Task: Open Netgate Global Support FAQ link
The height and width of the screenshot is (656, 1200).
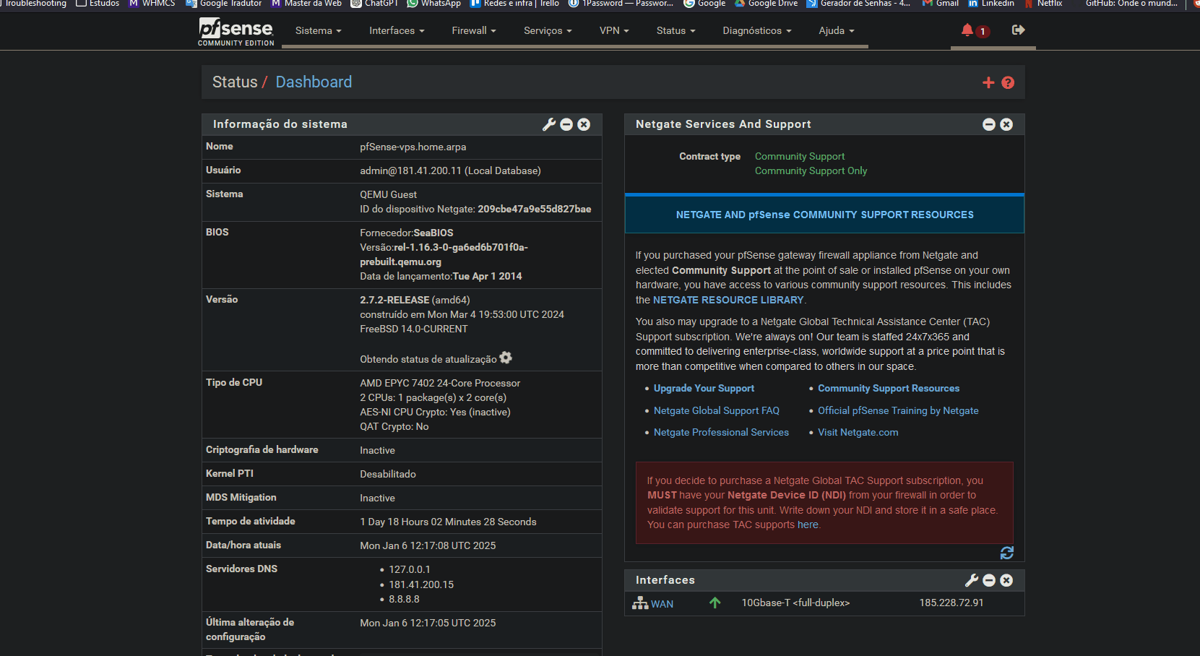Action: 717,410
